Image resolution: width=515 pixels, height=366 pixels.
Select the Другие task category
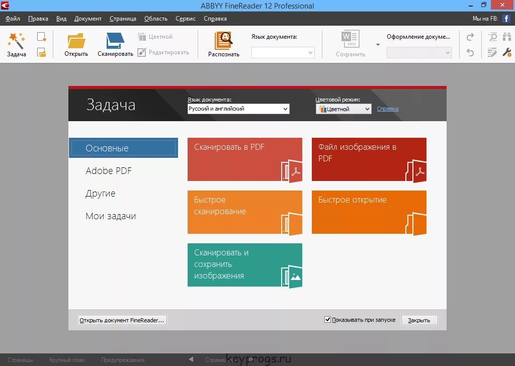(101, 194)
